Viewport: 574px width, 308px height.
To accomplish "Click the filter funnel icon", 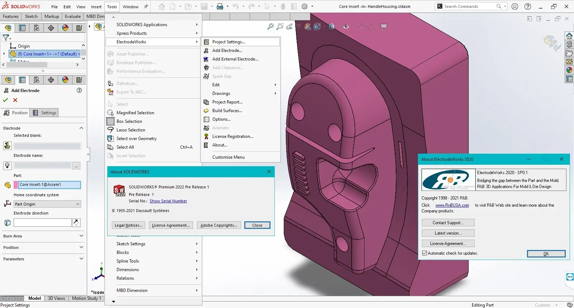I will coord(6,37).
